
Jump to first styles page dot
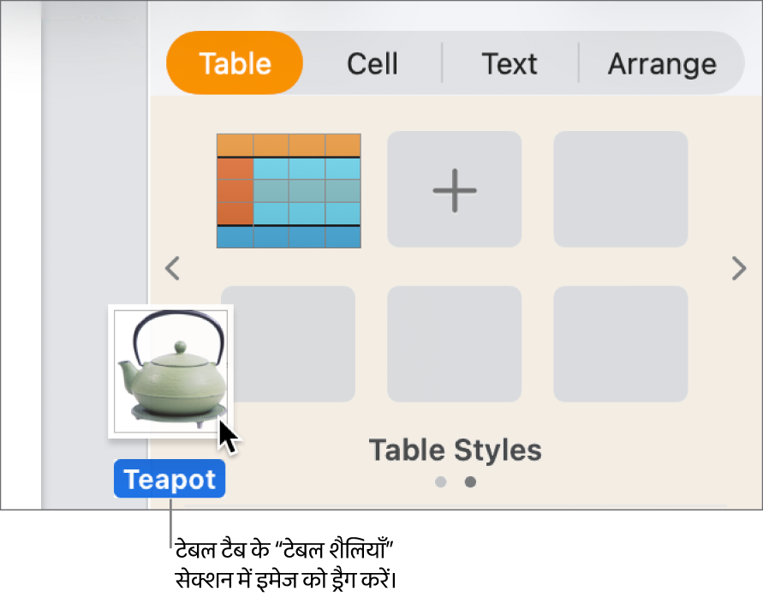coord(440,482)
